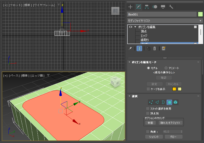Select Element sub-object level icon
Viewport: 204px width, 143px height.
point(175,102)
